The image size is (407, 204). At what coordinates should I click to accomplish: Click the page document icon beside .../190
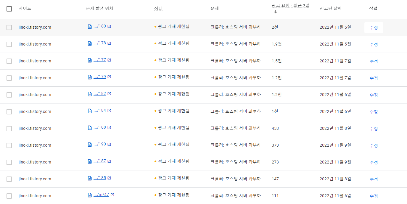(90, 145)
